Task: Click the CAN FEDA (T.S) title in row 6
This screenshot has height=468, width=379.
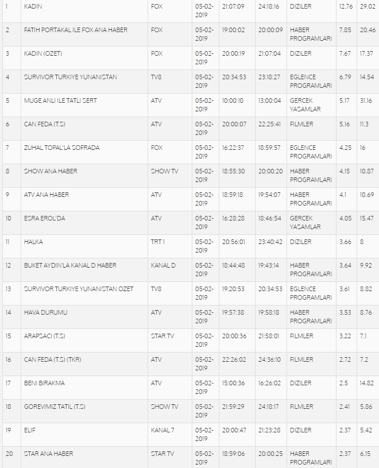Action: click(45, 124)
